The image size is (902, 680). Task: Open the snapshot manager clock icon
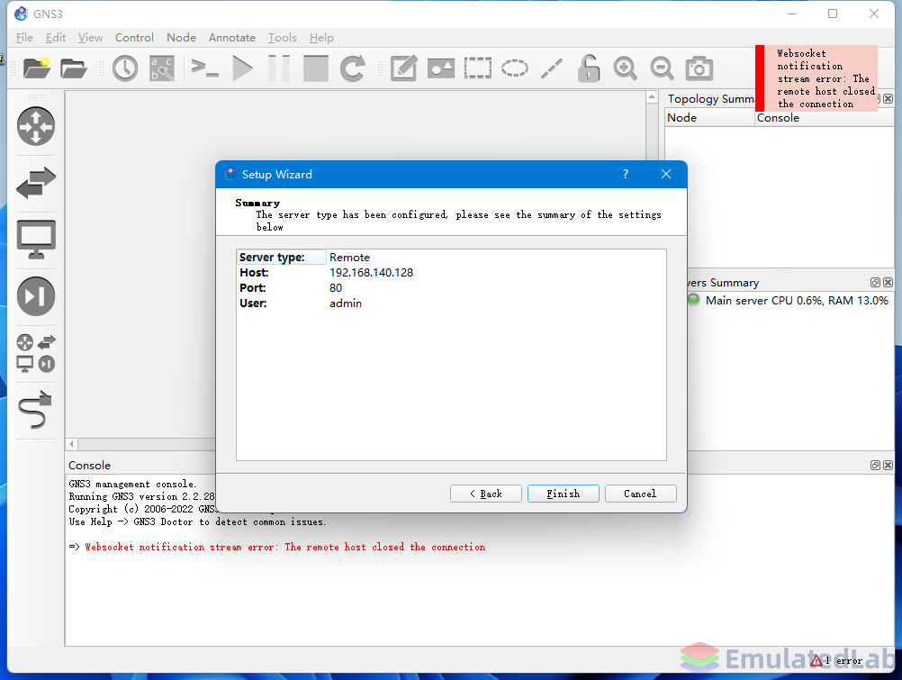coord(125,68)
